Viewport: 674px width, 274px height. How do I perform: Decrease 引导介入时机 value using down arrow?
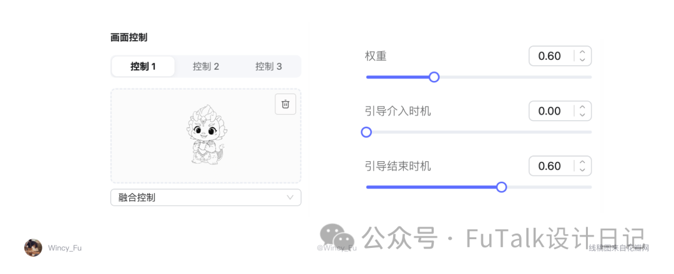pos(582,115)
